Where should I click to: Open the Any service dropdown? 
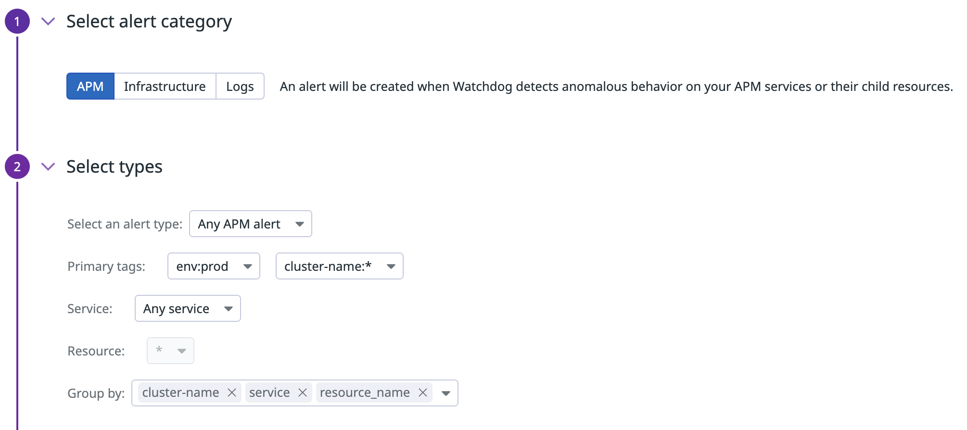point(187,308)
